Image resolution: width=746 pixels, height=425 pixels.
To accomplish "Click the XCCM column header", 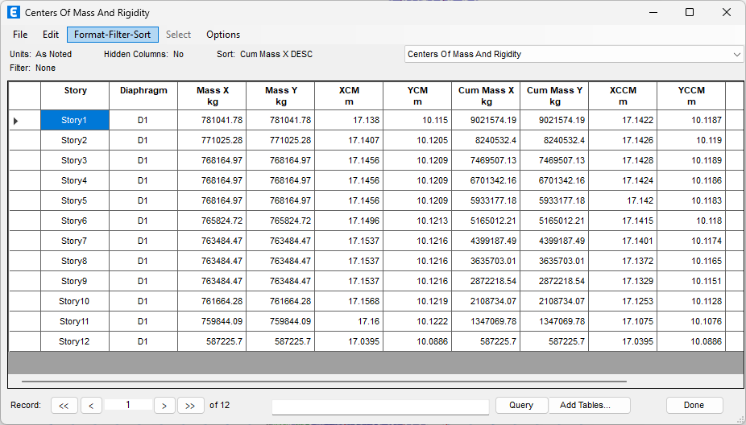I will click(x=624, y=96).
